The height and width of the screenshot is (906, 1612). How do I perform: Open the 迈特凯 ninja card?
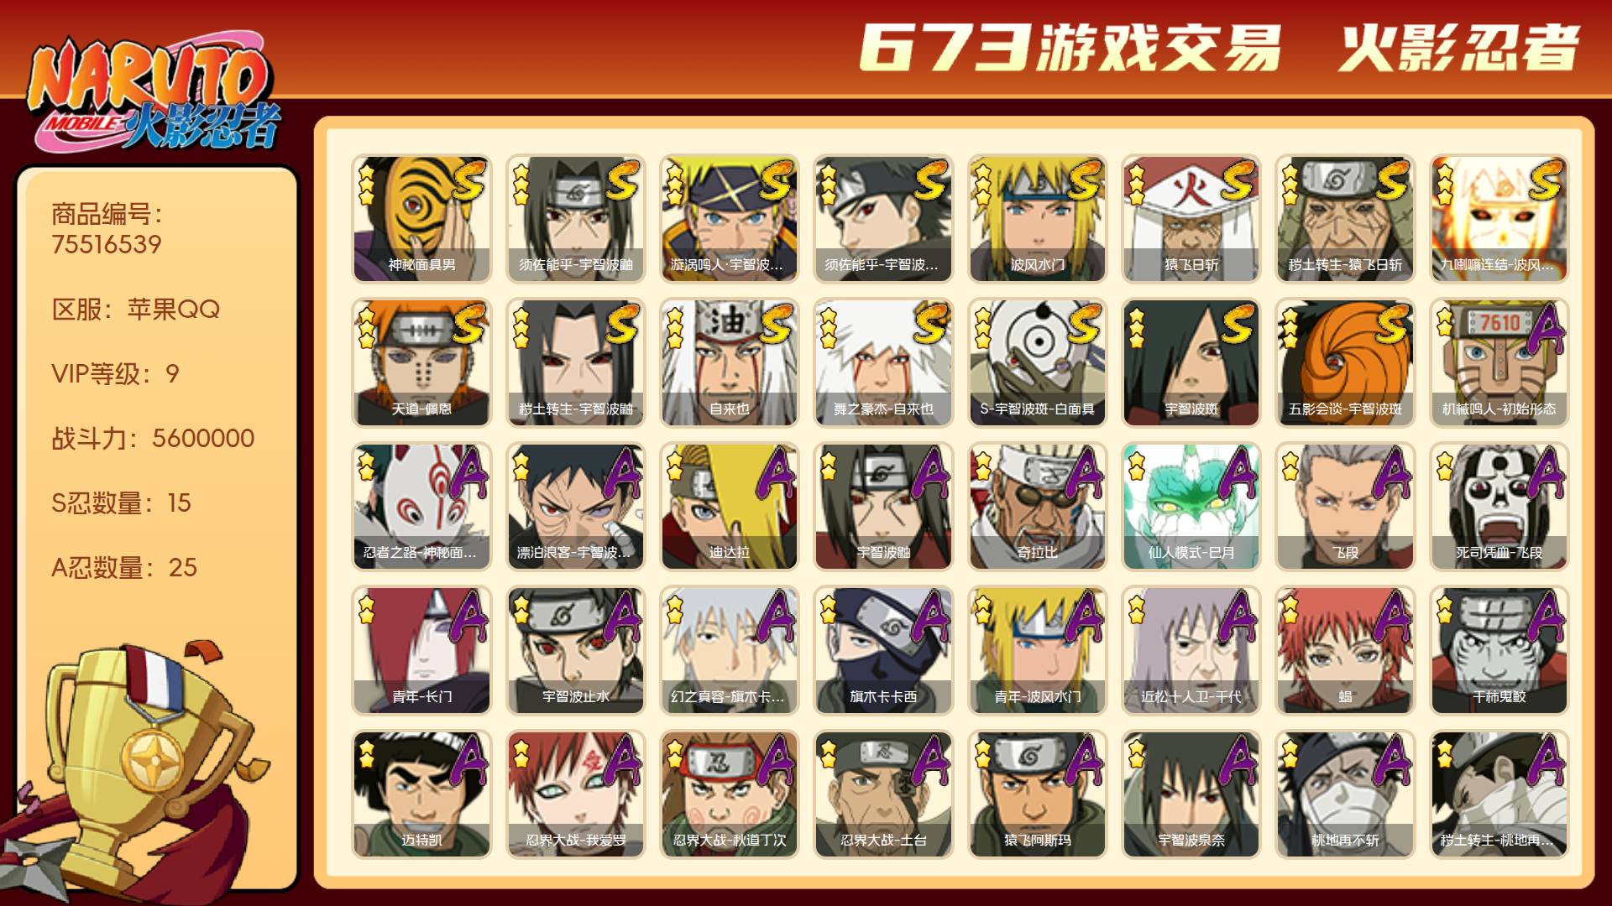tap(421, 794)
